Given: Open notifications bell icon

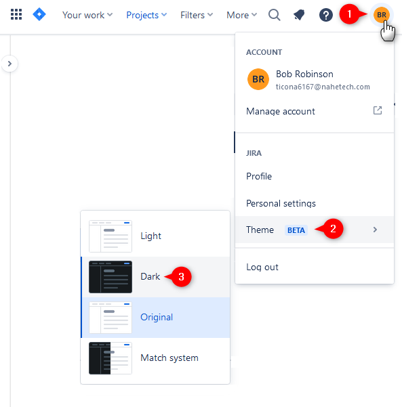Looking at the screenshot, I should click(299, 15).
